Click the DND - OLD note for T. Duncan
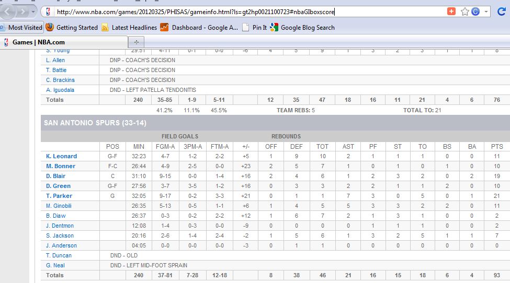 click(124, 255)
